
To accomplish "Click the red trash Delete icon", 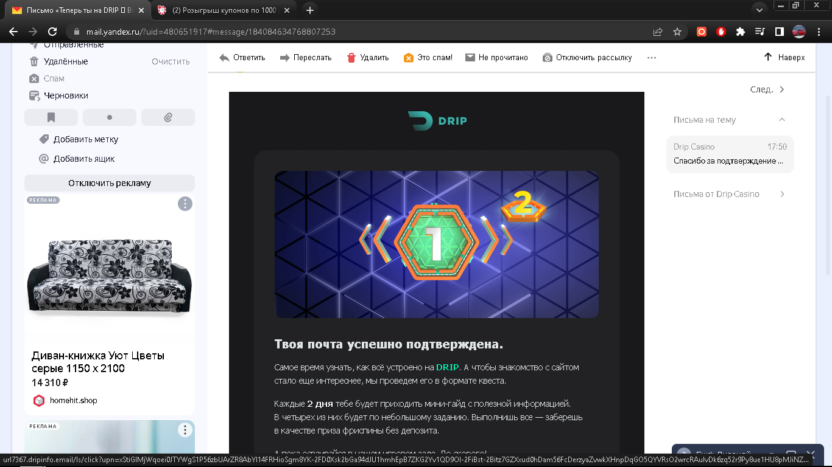I will [x=351, y=58].
